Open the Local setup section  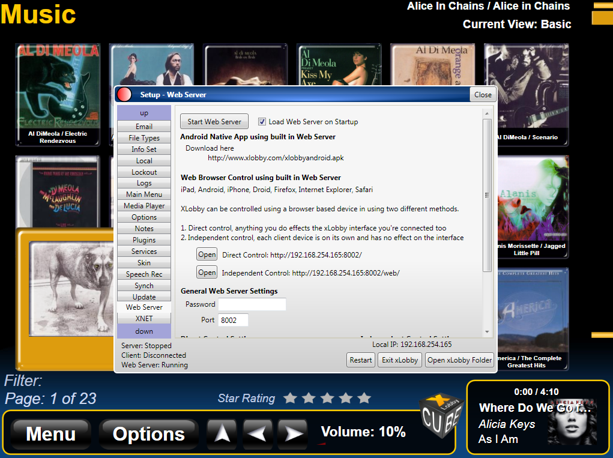144,161
